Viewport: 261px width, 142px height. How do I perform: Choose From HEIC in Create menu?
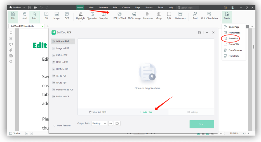coord(234,56)
